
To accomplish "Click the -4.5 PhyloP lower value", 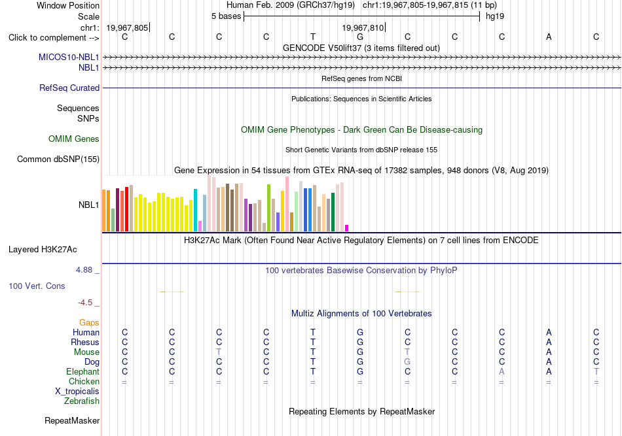I will (85, 303).
